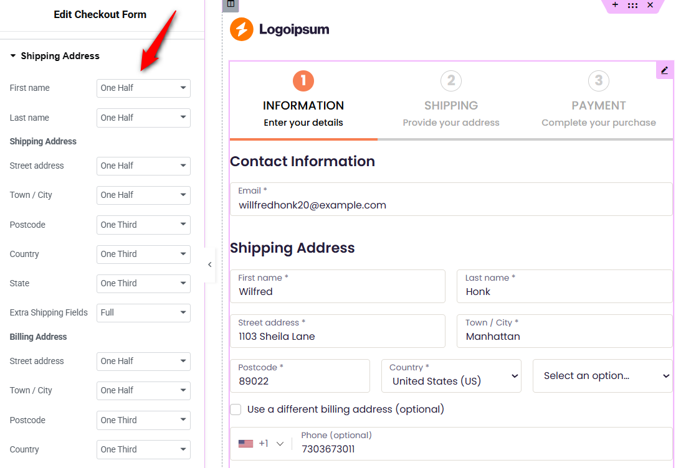This screenshot has height=468, width=686.
Task: Check Use a different billing address
Action: (x=236, y=409)
